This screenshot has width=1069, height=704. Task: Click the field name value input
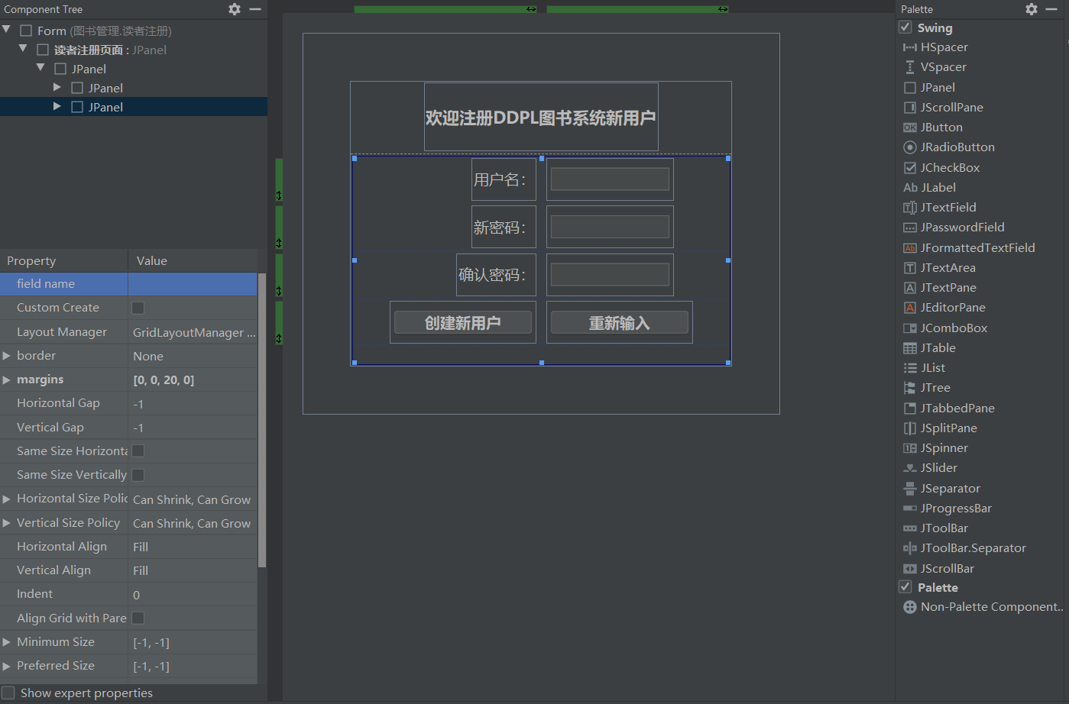191,283
